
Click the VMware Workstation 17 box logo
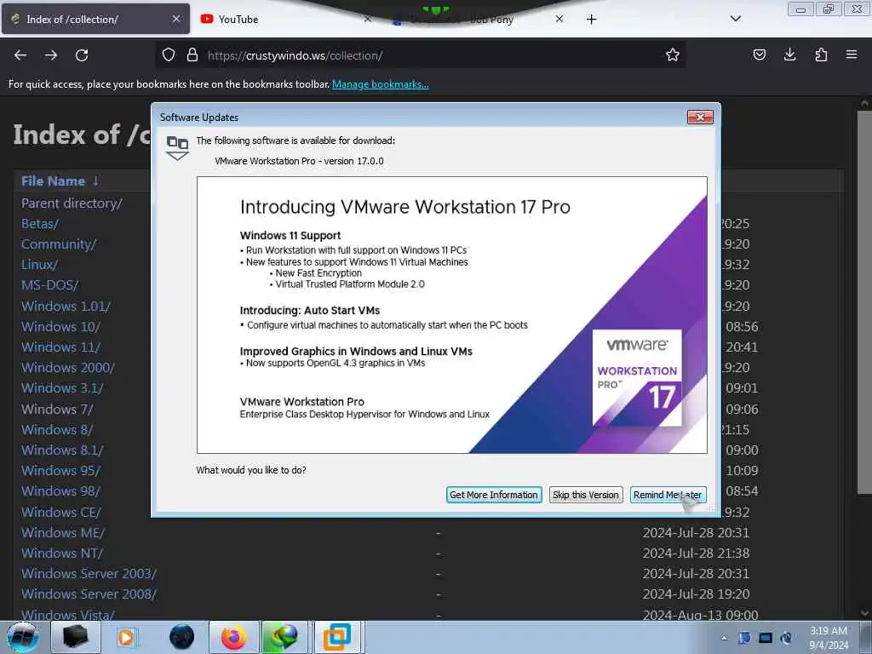(637, 378)
